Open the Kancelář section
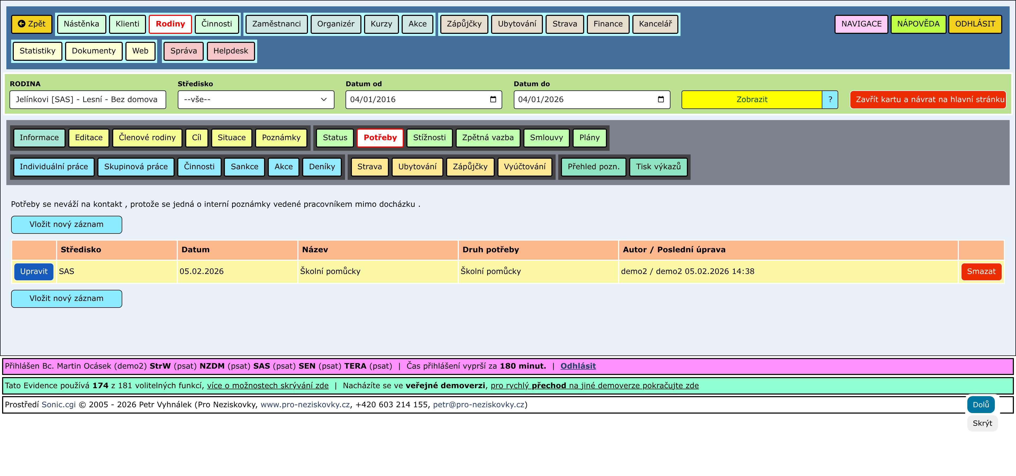The width and height of the screenshot is (1016, 476). coord(655,24)
